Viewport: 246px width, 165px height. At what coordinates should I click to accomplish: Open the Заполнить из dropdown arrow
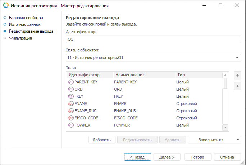point(237,139)
